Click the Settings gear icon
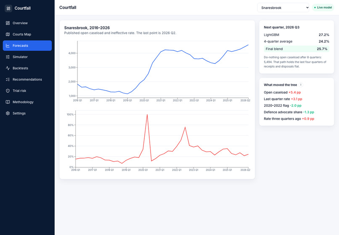This screenshot has width=339, height=235. click(x=8, y=113)
